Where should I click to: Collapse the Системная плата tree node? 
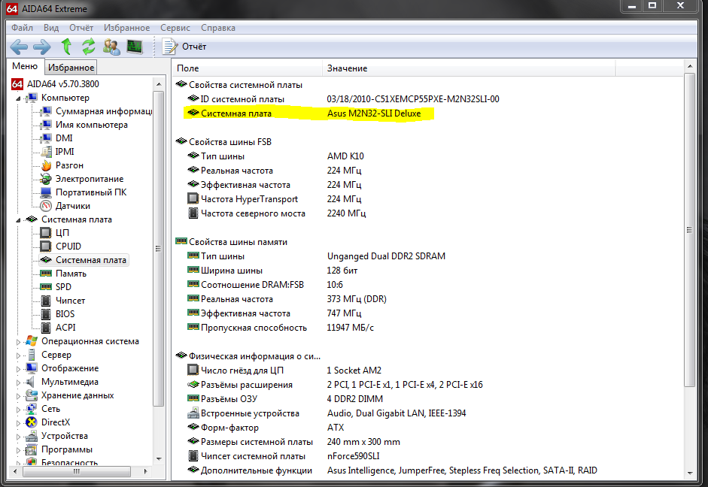tap(19, 219)
